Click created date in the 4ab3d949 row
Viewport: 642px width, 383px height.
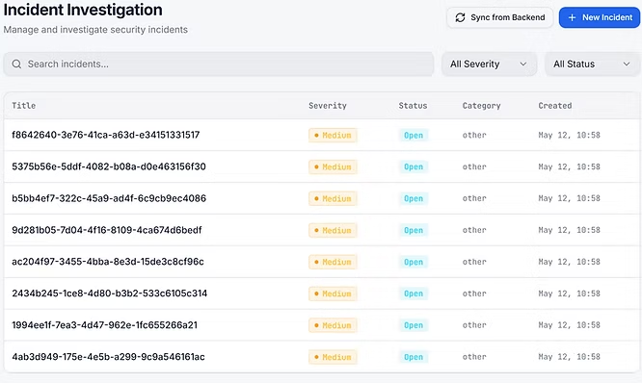pos(569,357)
